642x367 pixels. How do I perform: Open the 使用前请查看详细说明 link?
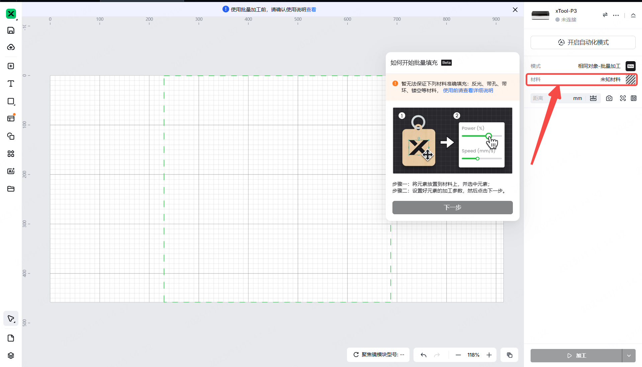[468, 91]
